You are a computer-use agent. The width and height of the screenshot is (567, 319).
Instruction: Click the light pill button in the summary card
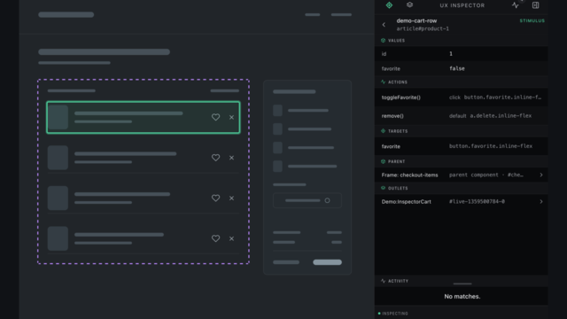(x=327, y=262)
